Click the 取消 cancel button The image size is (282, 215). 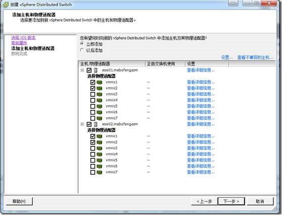coord(260,201)
